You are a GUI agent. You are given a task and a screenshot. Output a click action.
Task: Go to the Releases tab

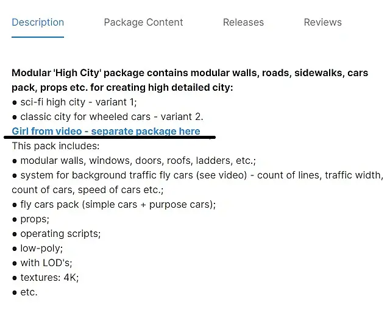click(243, 23)
